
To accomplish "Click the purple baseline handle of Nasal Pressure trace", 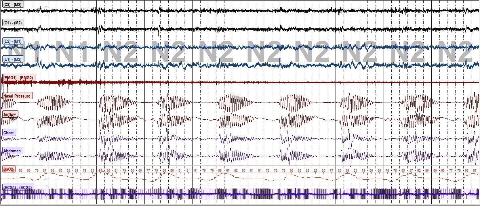I will coord(1,108).
